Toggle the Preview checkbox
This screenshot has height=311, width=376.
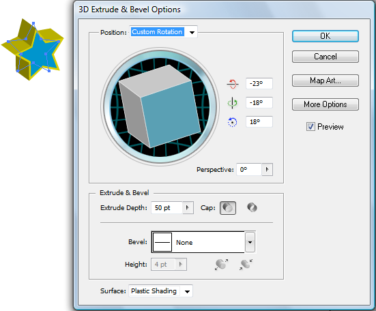click(310, 126)
